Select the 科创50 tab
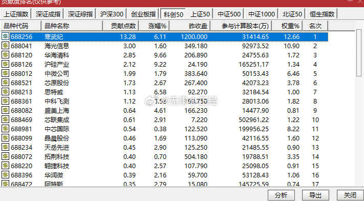Image resolution: width=364 pixels, height=201 pixels. coord(174,14)
